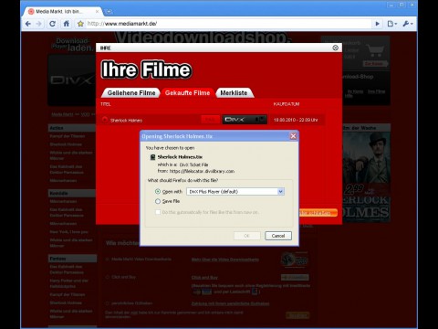This screenshot has height=329, width=438.
Task: Select the Click and Buy radio option
Action: tap(107, 277)
